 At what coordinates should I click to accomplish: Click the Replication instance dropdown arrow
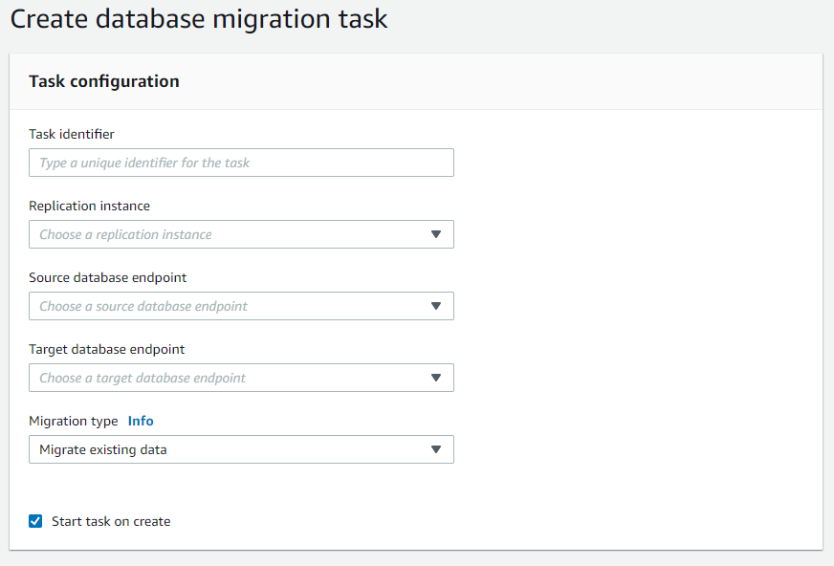(x=435, y=234)
